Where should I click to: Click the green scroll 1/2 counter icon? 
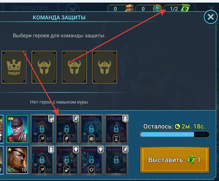click(185, 8)
